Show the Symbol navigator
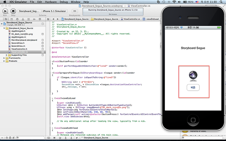This screenshot has height=141, width=226. pyautogui.click(x=12, y=19)
